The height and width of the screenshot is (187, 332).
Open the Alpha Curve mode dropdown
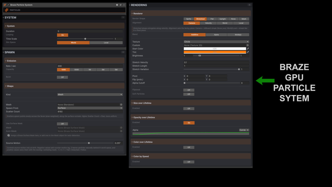point(244,130)
